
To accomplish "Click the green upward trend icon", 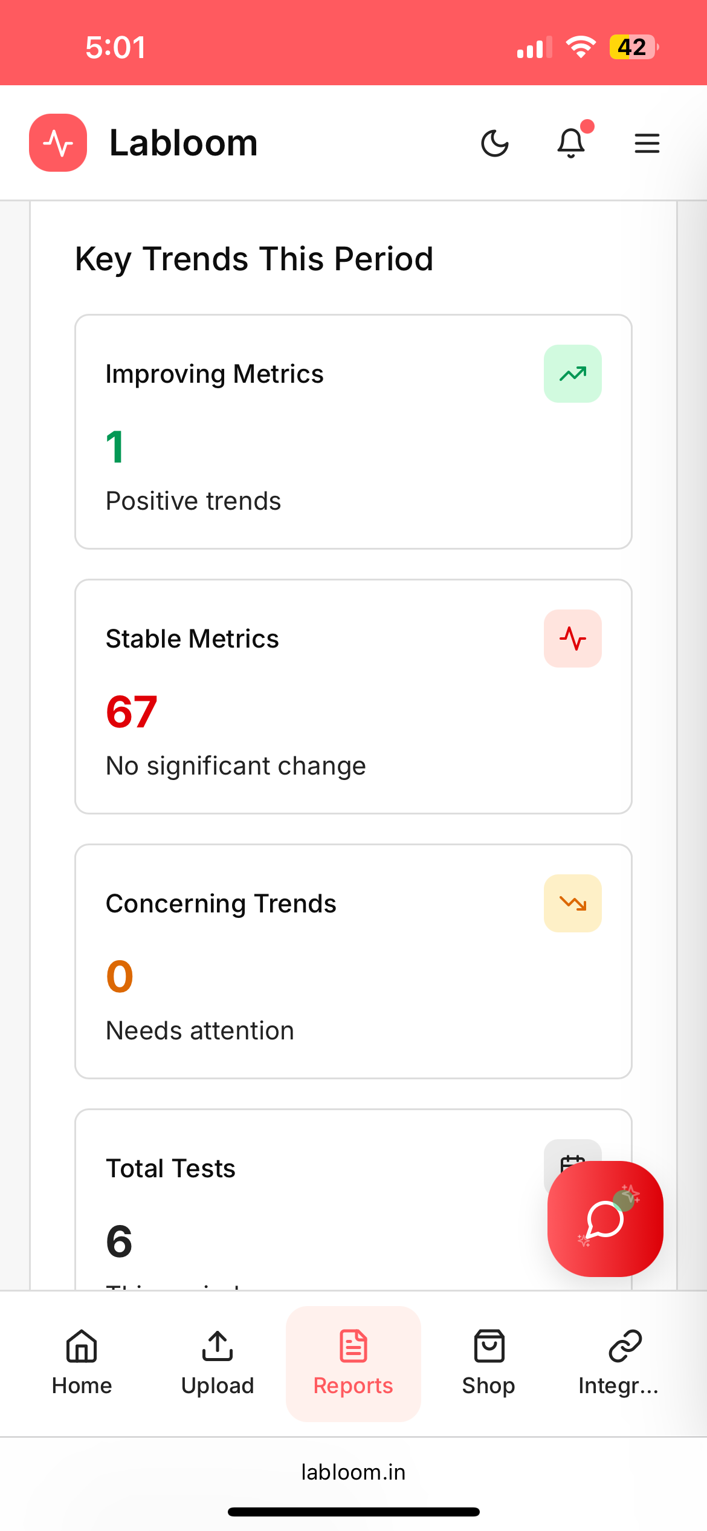I will click(572, 374).
